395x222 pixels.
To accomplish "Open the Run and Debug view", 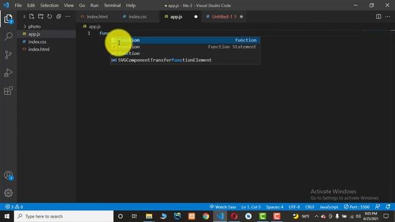I will tap(8, 73).
